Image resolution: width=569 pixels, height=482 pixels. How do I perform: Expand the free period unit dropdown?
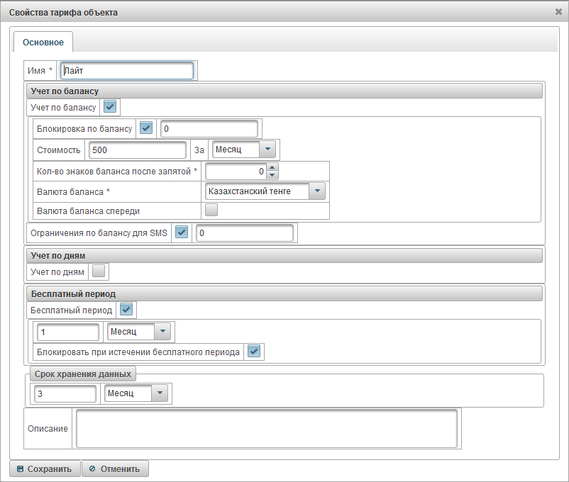point(163,331)
